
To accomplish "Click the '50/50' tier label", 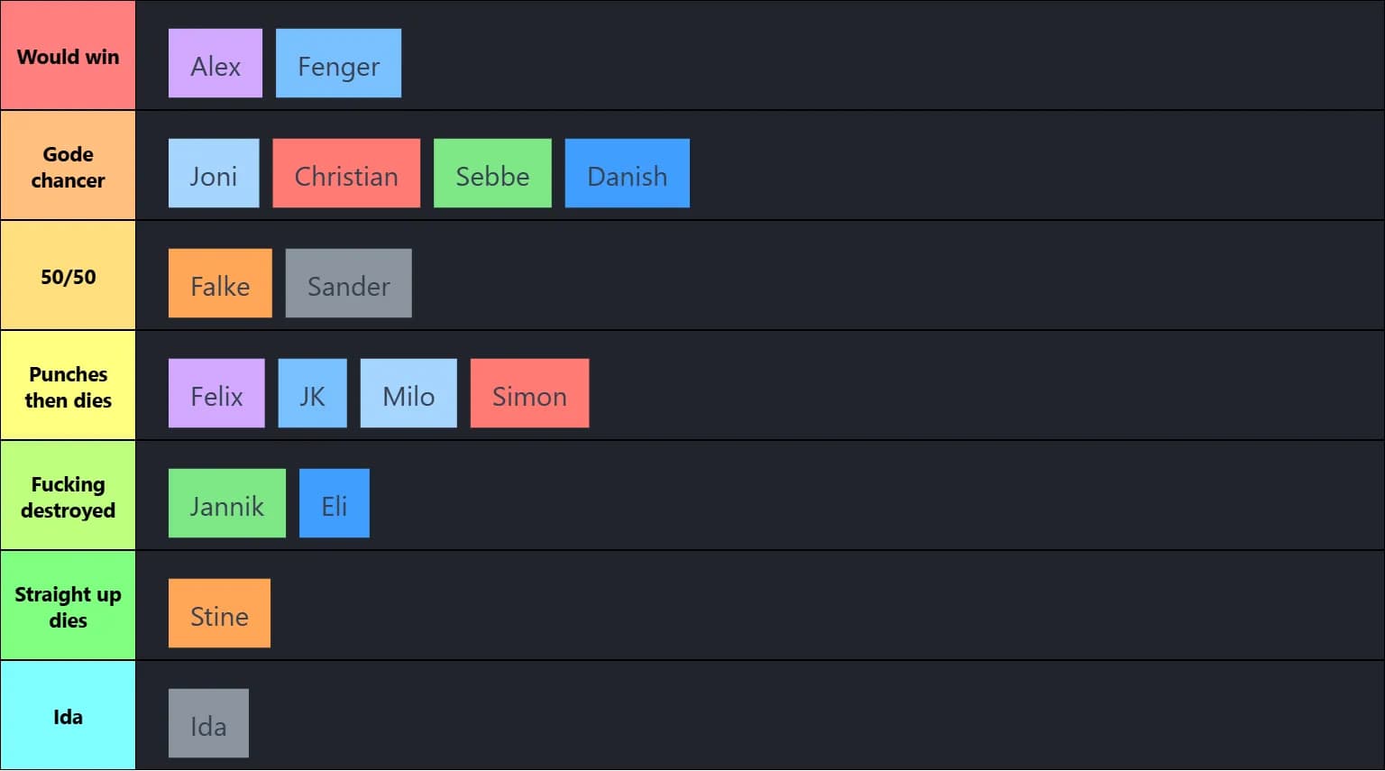I will [x=68, y=277].
